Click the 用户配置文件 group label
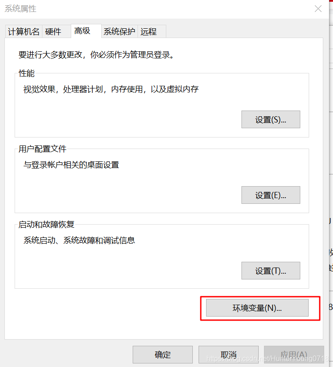Screen dimensions: 333x367 [x=42, y=149]
